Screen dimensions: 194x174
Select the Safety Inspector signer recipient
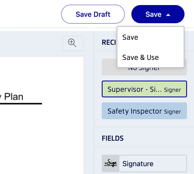point(144,111)
